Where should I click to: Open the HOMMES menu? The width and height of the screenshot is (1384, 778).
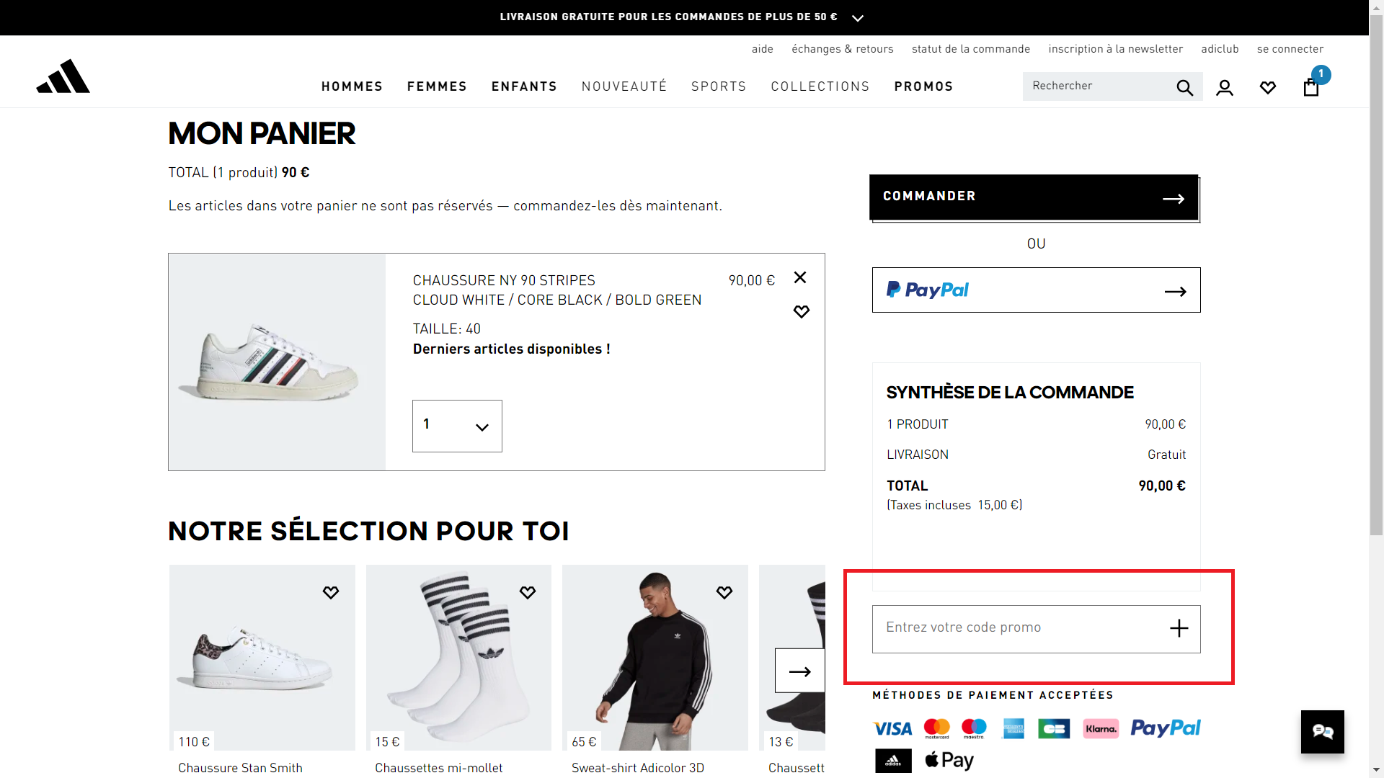pos(352,86)
